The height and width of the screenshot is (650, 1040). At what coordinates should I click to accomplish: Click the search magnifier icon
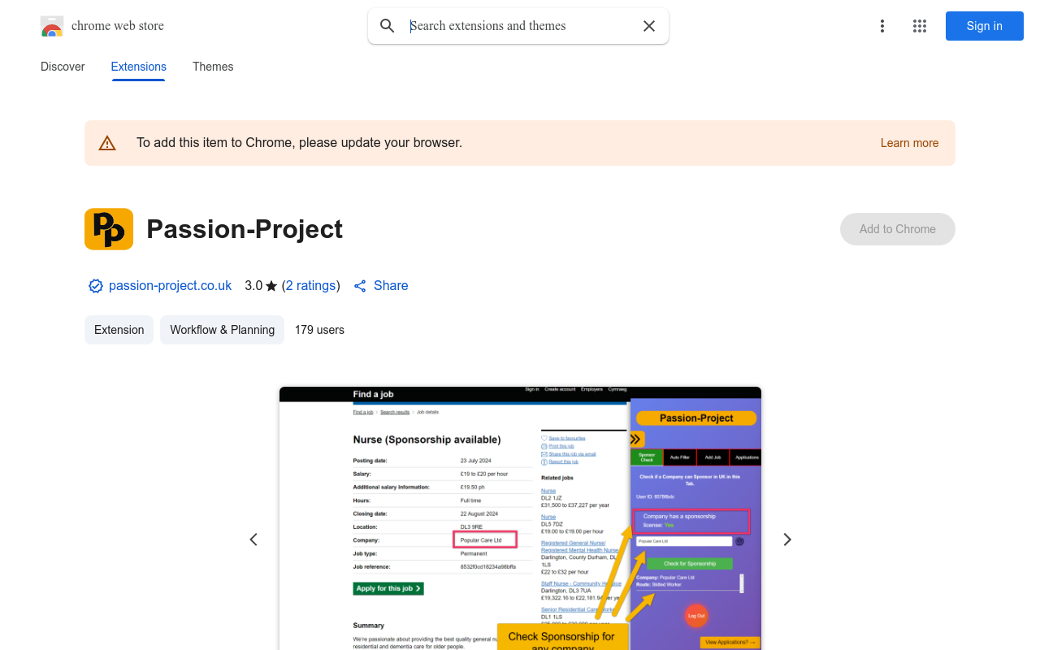point(388,26)
